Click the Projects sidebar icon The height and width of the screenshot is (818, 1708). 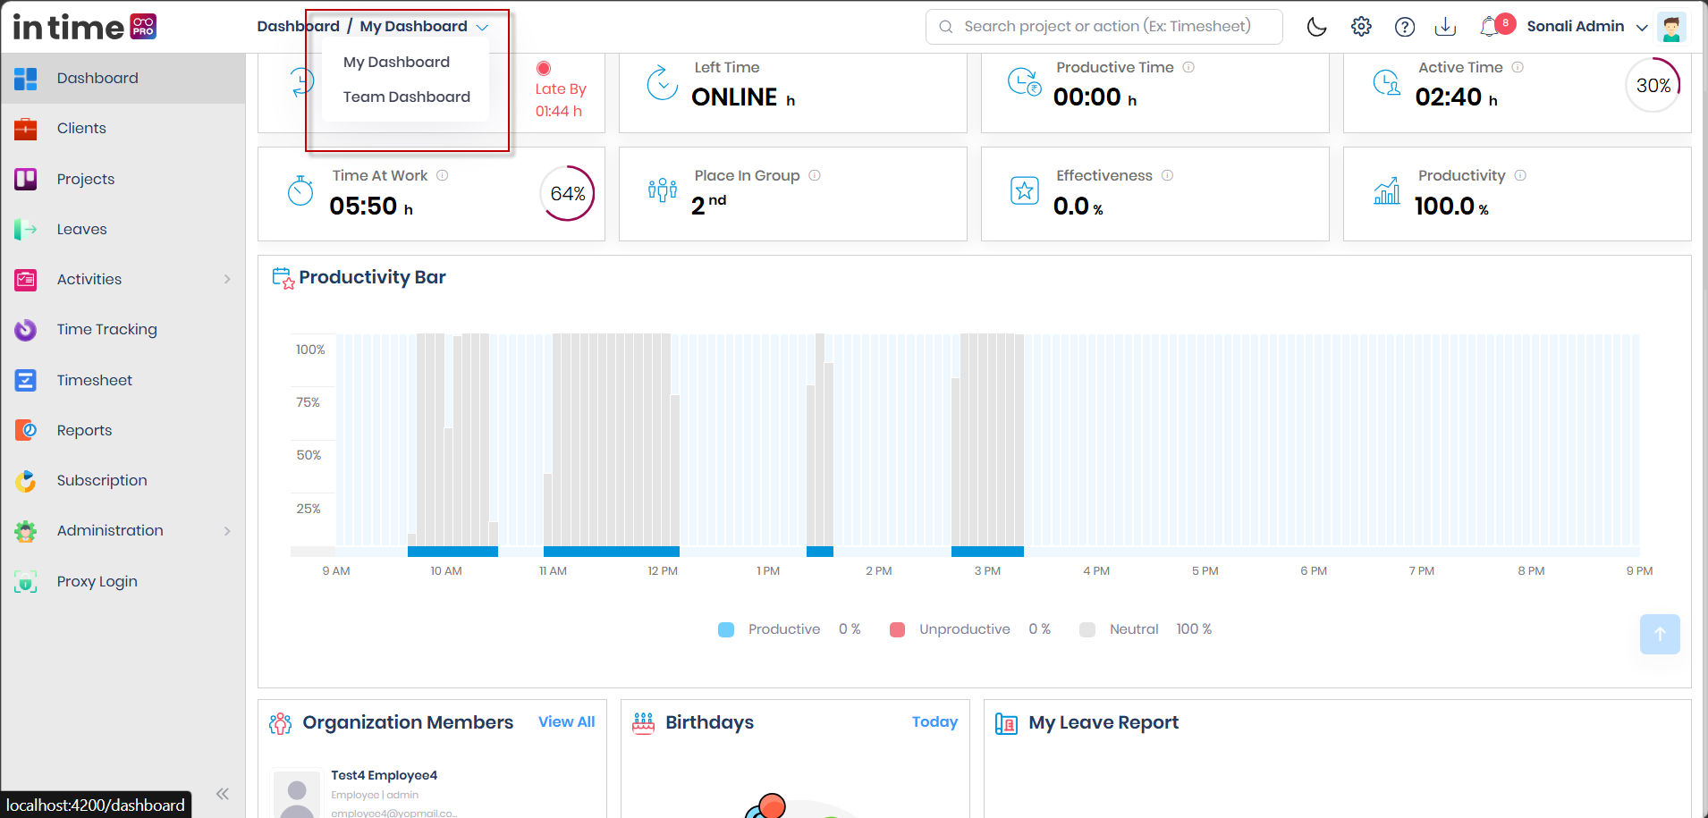[x=26, y=179]
